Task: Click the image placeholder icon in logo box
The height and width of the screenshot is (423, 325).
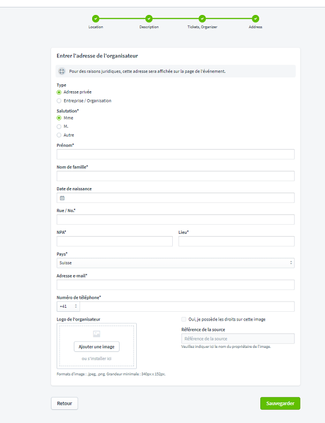Action: point(97,334)
